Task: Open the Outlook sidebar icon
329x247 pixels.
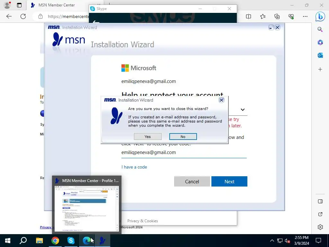Action: pyautogui.click(x=320, y=55)
